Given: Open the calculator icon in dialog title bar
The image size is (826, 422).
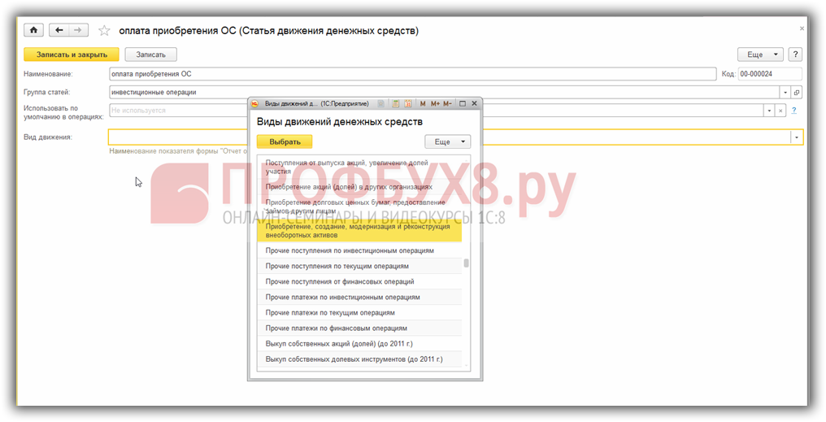Looking at the screenshot, I should pyautogui.click(x=395, y=103).
